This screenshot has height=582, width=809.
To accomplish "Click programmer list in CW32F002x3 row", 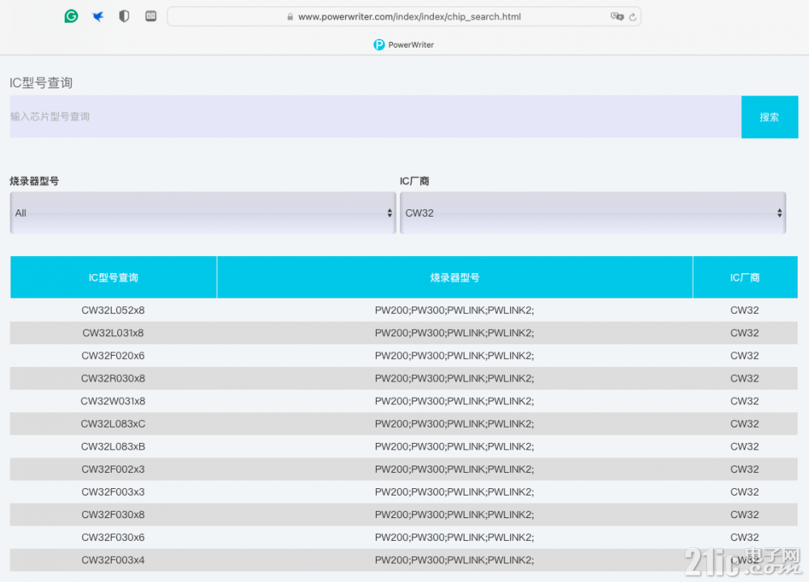I will pyautogui.click(x=454, y=469).
